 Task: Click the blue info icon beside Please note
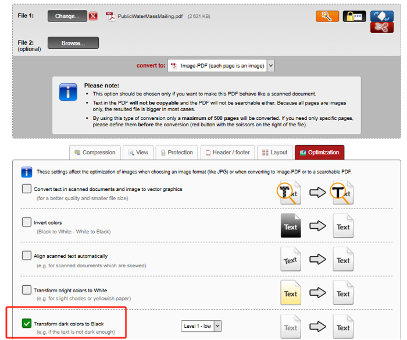(68, 92)
